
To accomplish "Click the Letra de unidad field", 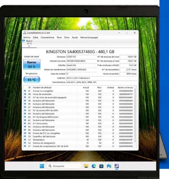I will tap(81, 74).
